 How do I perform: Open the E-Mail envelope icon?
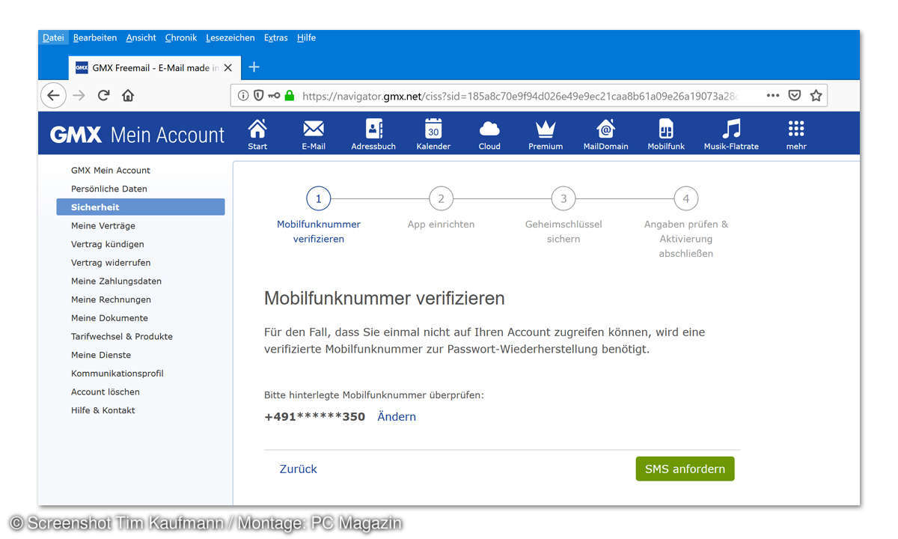point(314,129)
